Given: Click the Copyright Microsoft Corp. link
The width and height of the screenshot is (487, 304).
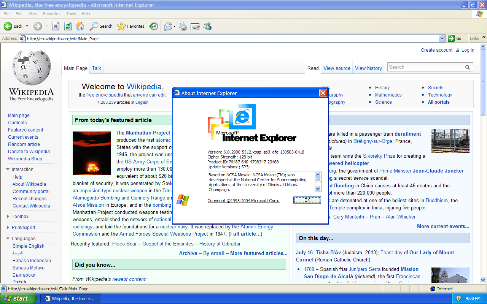Looking at the screenshot, I should (x=243, y=201).
